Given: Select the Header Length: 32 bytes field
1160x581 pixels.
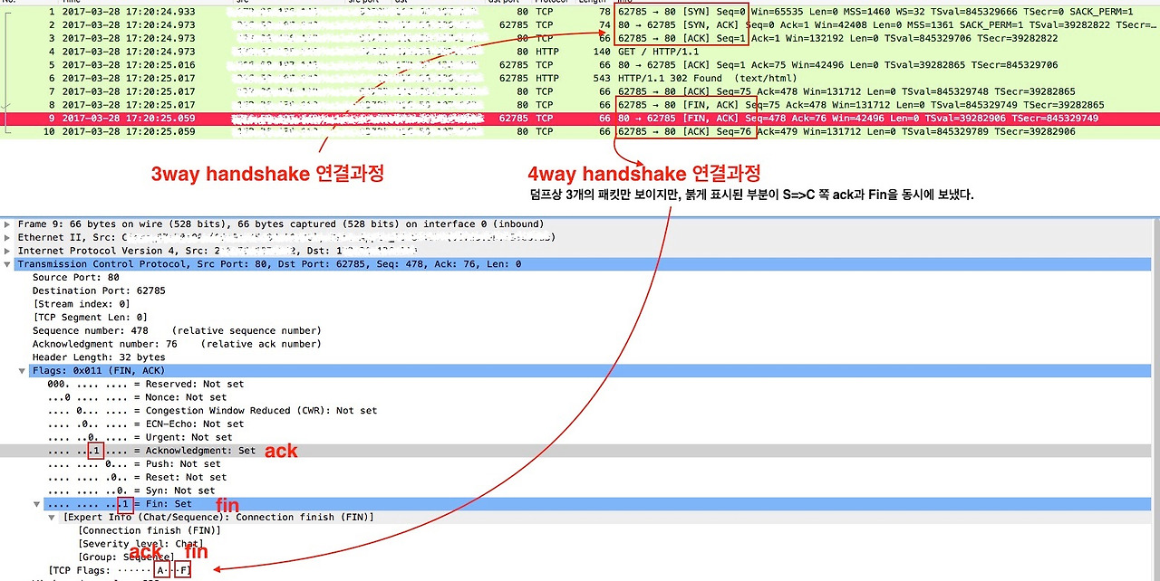Looking at the screenshot, I should [98, 357].
